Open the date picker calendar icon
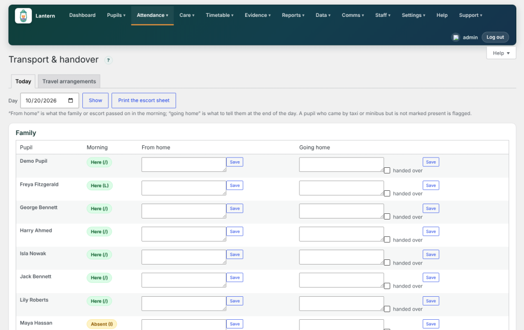 point(71,101)
